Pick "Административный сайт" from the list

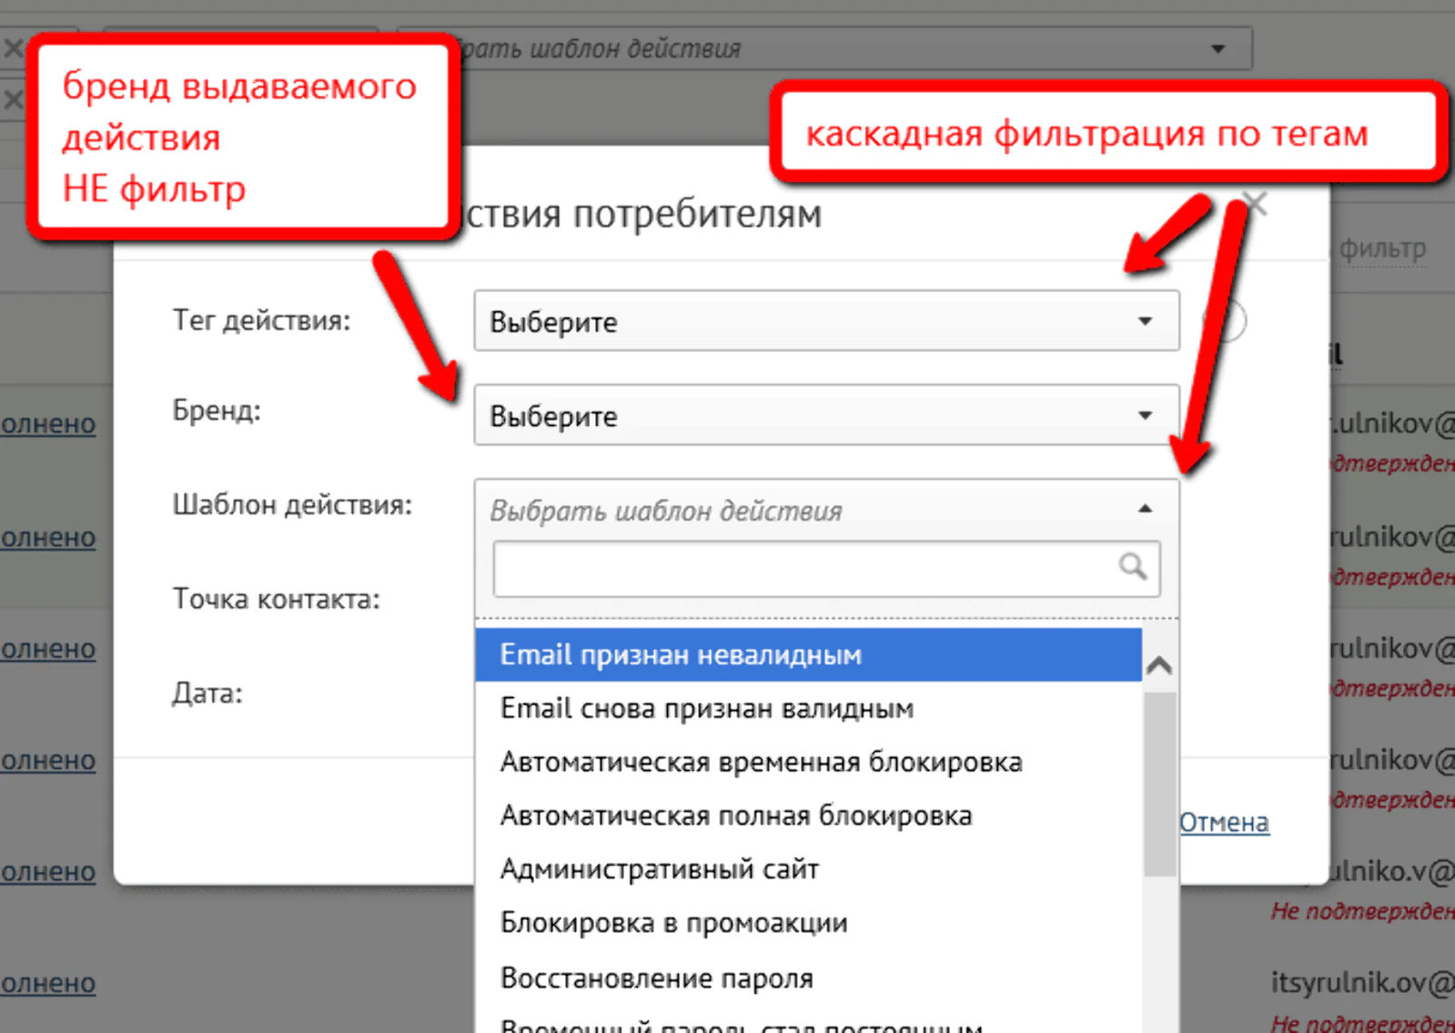click(659, 869)
